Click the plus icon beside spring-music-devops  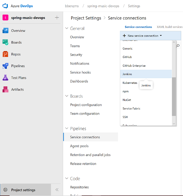click(57, 17)
